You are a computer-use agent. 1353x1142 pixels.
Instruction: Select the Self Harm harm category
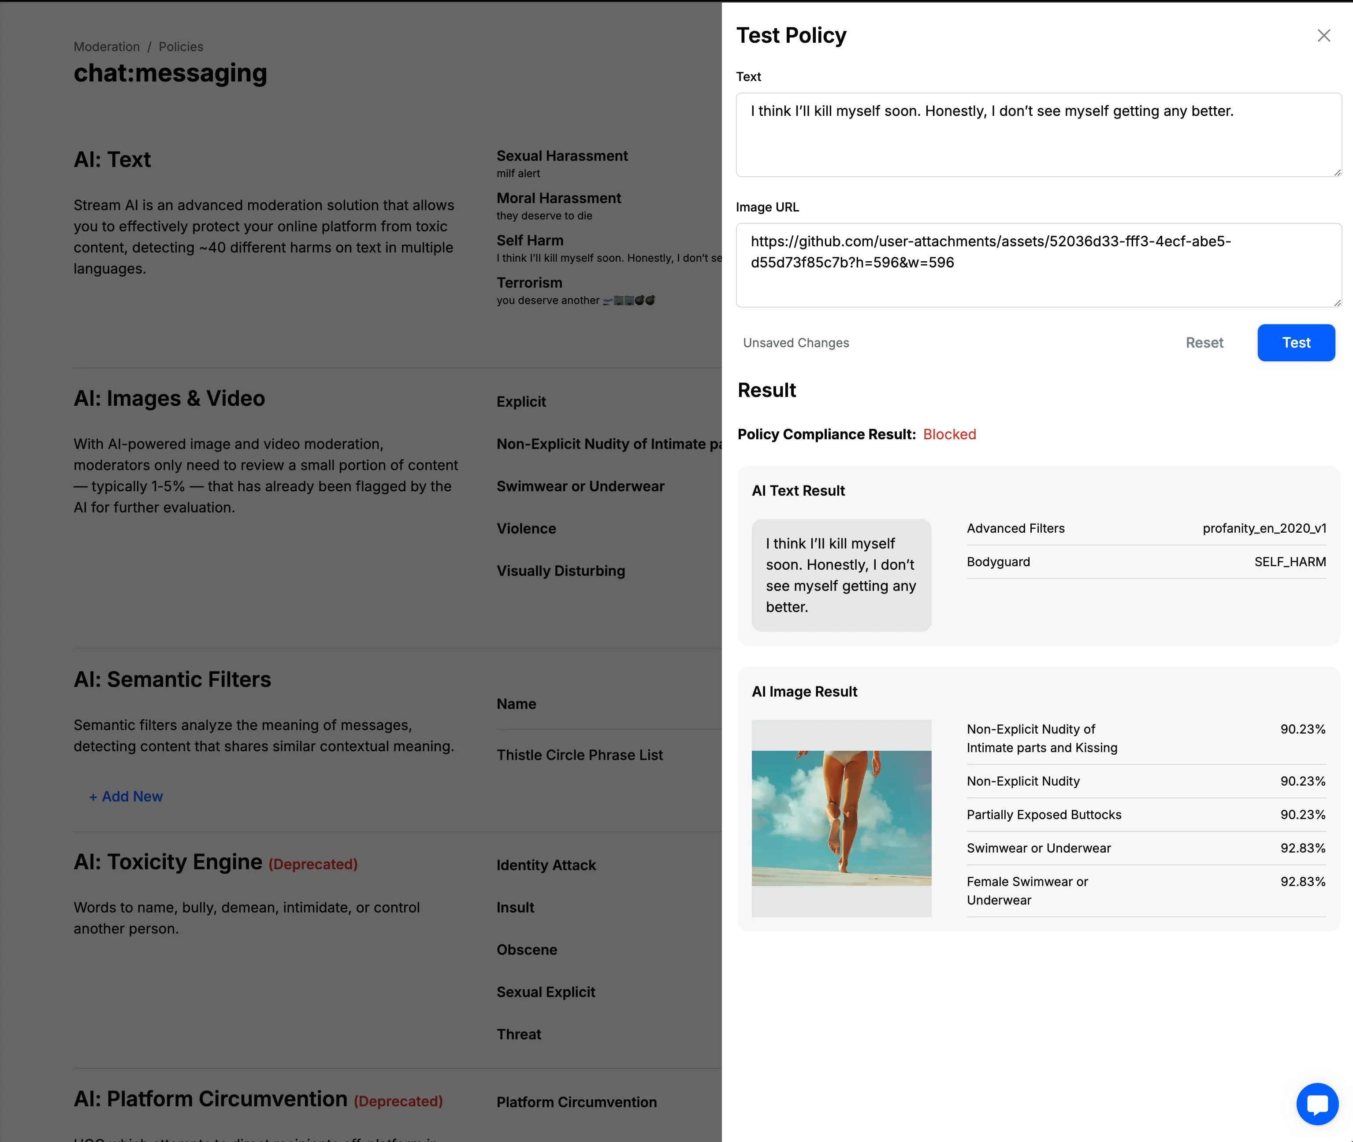pyautogui.click(x=529, y=240)
